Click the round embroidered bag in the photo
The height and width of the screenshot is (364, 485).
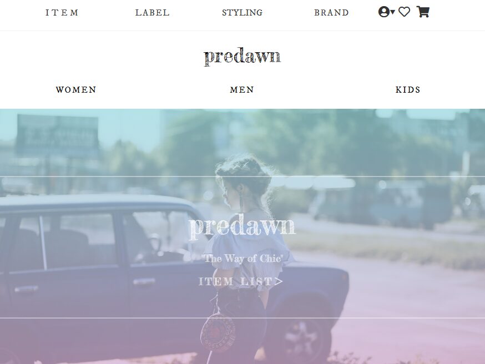(218, 332)
